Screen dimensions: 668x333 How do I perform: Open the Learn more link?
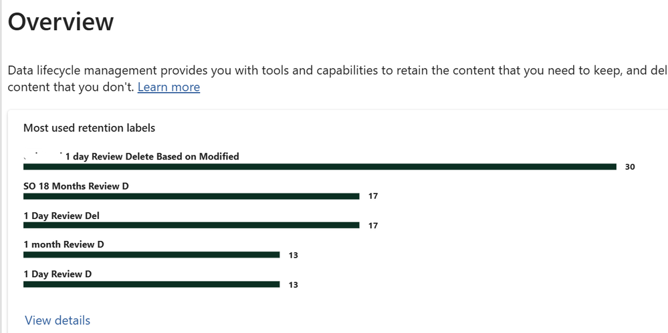(x=169, y=87)
